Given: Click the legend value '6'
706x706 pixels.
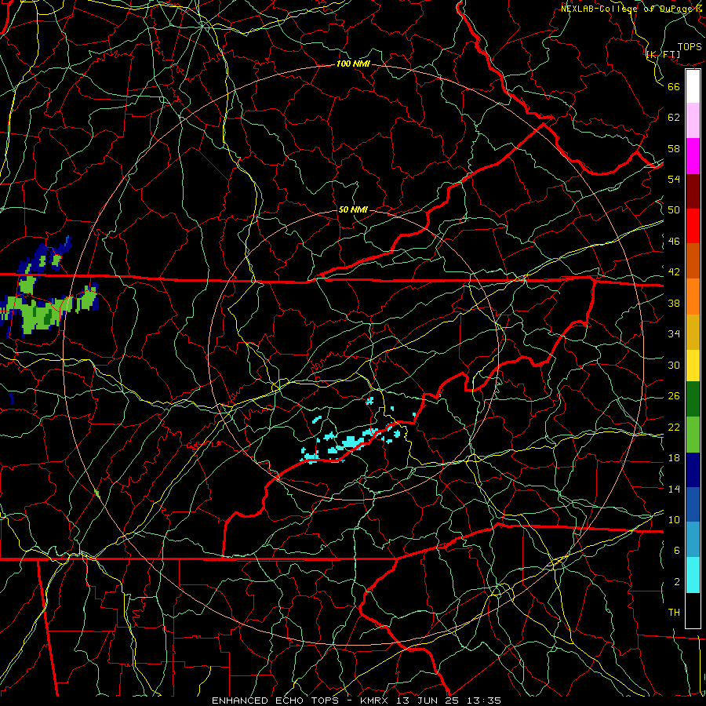Looking at the screenshot, I should coord(677,551).
